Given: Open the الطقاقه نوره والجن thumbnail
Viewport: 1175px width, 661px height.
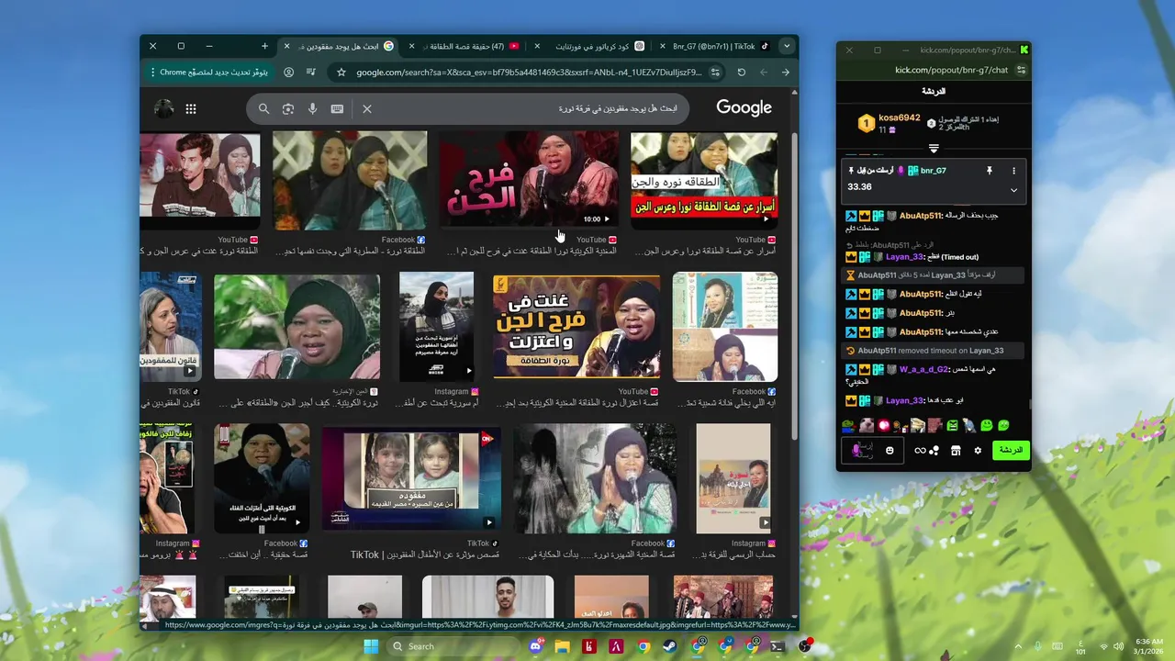Looking at the screenshot, I should [704, 181].
